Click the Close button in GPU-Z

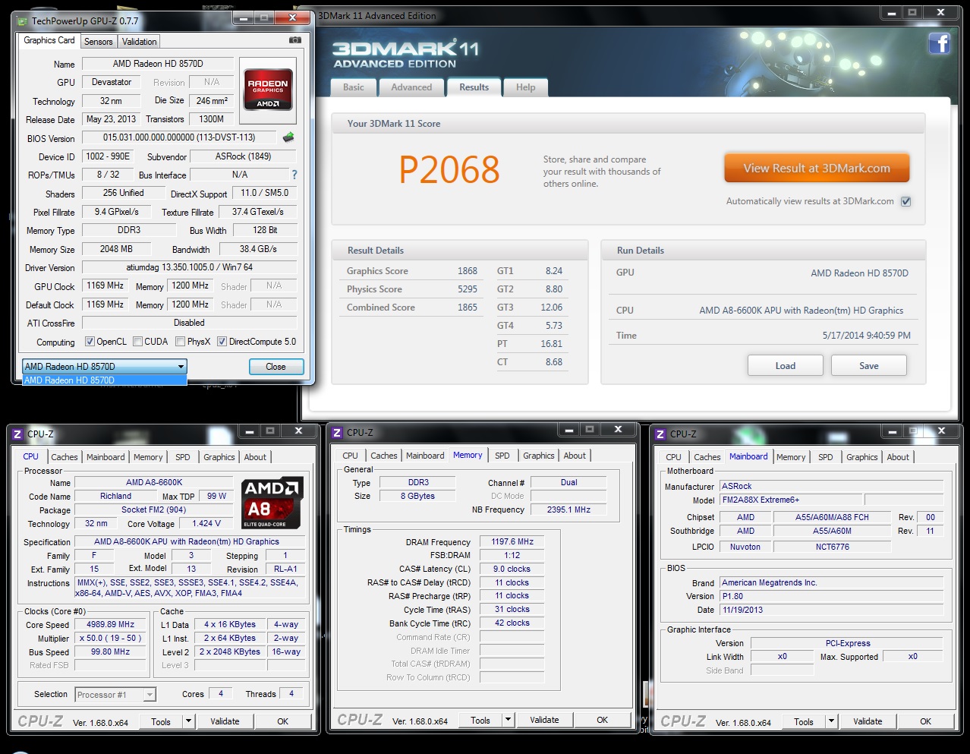(x=276, y=367)
